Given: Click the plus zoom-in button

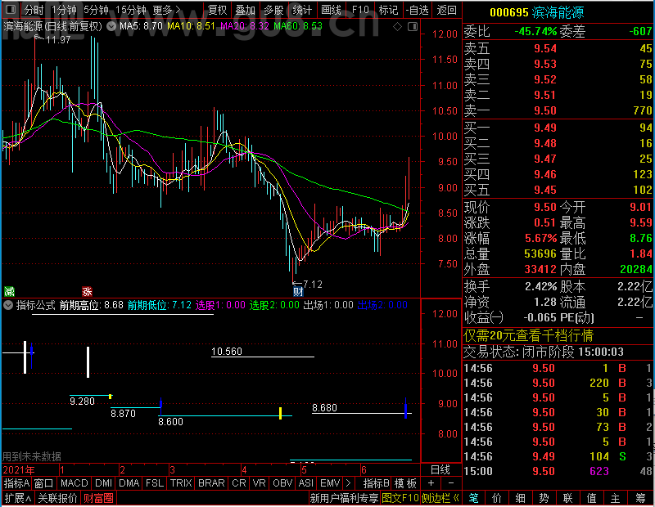Looking at the screenshot, I should 431,483.
